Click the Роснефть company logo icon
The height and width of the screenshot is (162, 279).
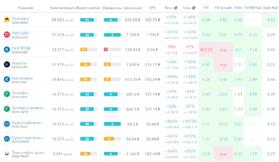pyautogui.click(x=7, y=20)
